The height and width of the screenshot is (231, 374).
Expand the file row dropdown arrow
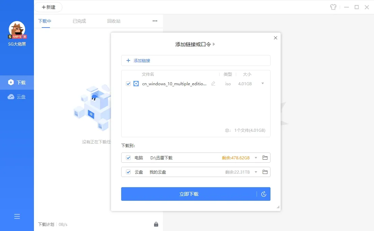[263, 84]
